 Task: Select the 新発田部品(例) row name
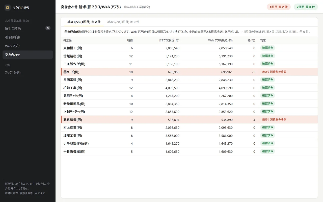pyautogui.click(x=74, y=104)
